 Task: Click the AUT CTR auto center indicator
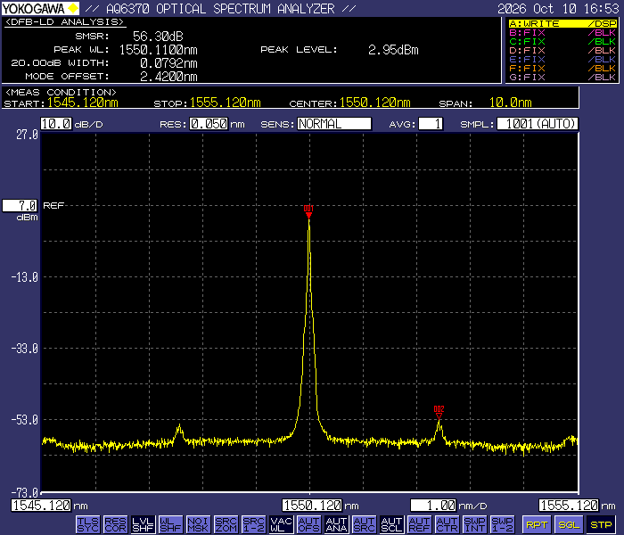[x=447, y=524]
